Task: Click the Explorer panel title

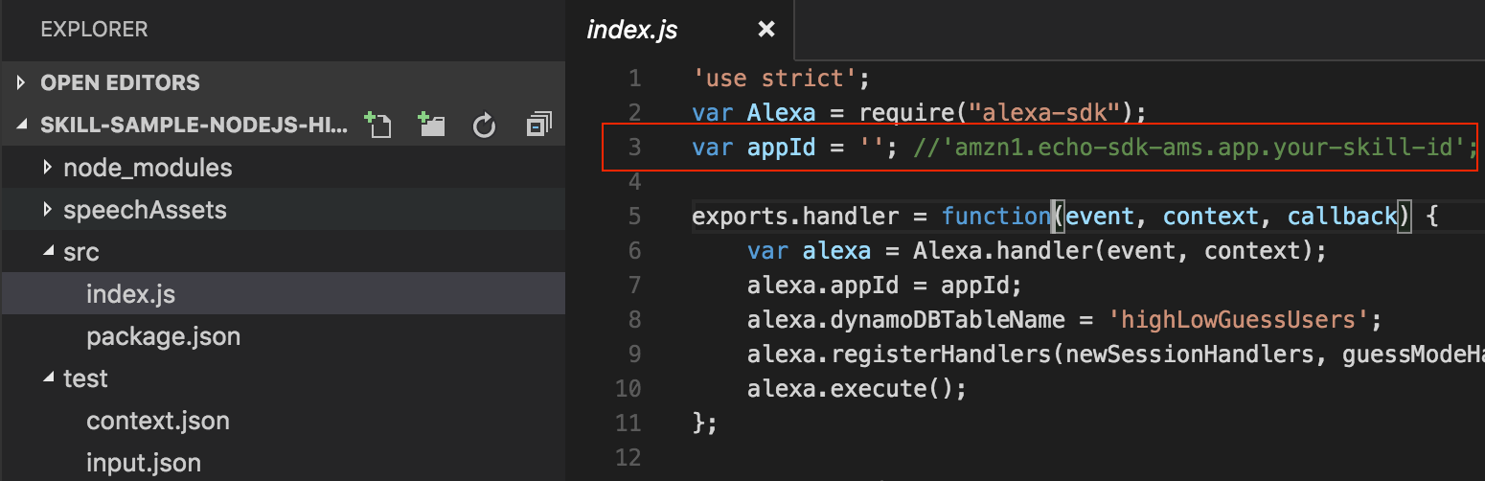Action: (94, 30)
